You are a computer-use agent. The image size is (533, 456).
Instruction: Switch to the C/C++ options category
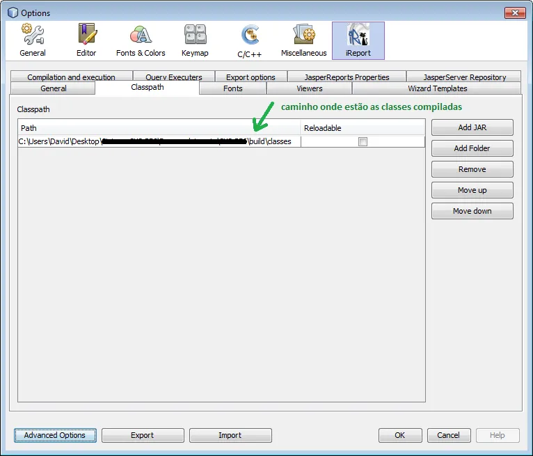pyautogui.click(x=250, y=40)
